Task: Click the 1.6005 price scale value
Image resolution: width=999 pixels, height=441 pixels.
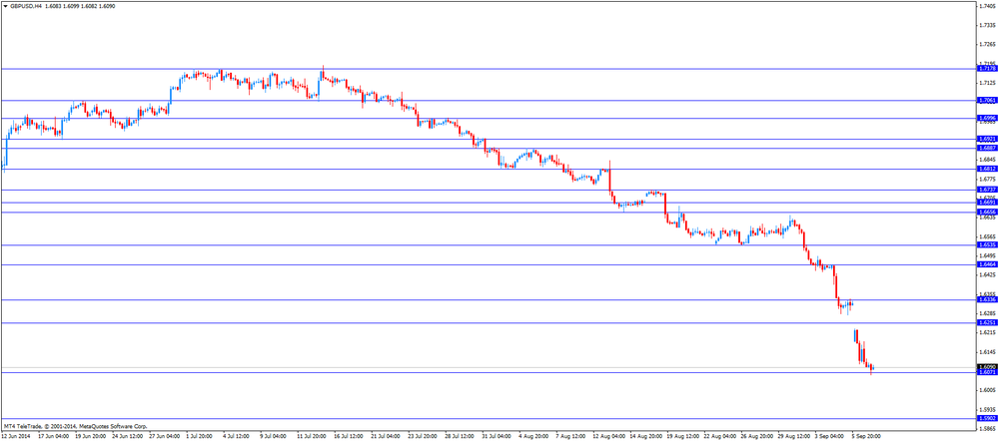Action: [x=988, y=391]
